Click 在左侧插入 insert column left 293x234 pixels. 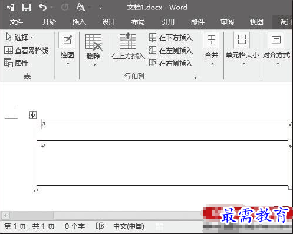(x=170, y=50)
